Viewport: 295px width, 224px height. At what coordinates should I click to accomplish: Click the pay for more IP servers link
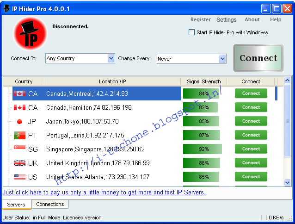(104, 193)
